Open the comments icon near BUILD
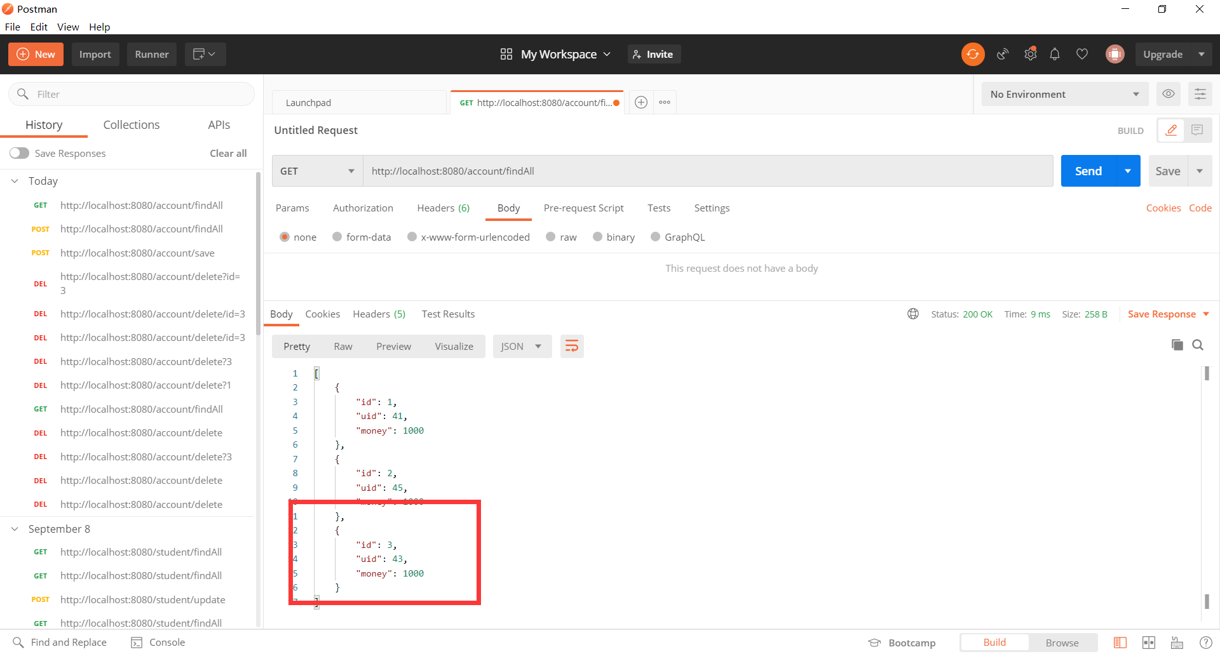This screenshot has height=654, width=1220. pos(1198,130)
